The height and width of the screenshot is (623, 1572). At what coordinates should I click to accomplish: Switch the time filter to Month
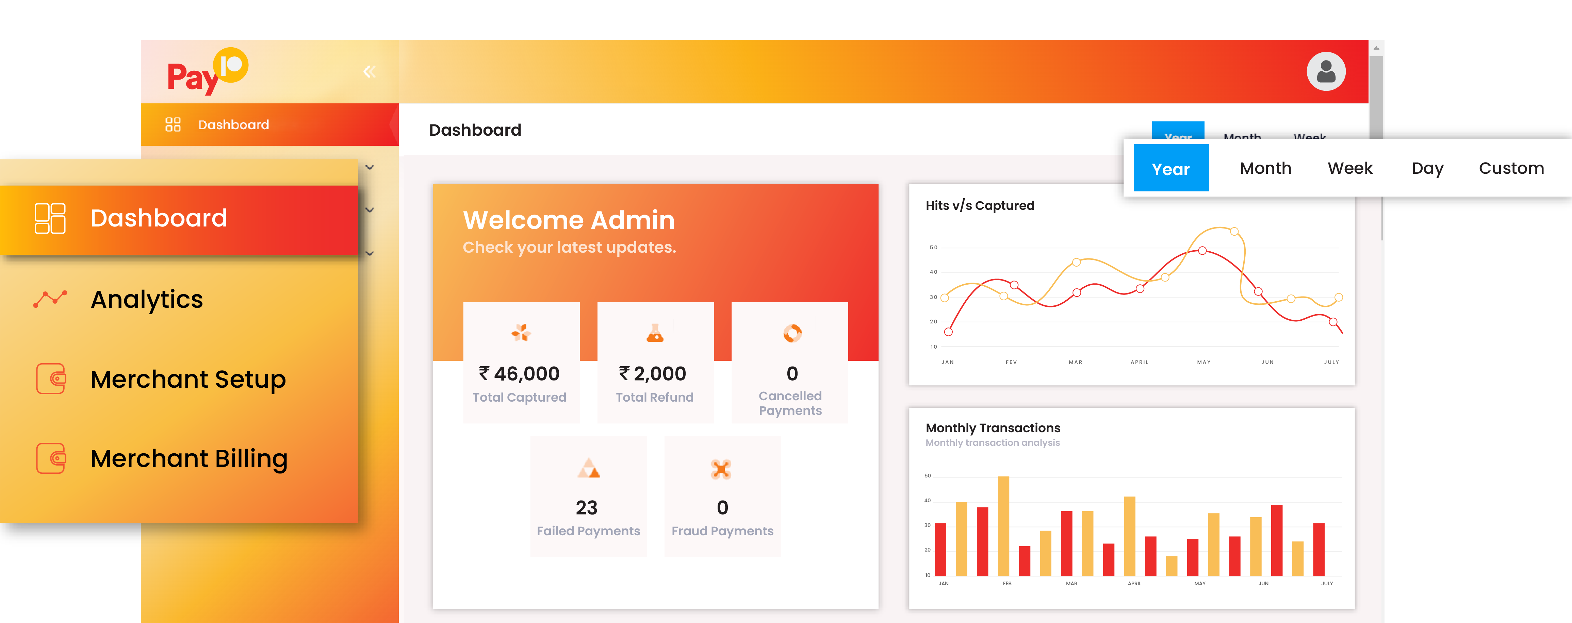coord(1266,168)
